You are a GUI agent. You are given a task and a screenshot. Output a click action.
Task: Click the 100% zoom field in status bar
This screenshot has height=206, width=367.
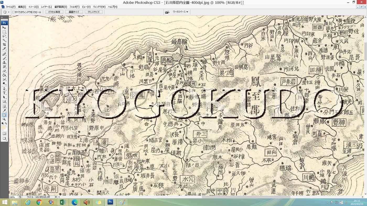coord(13,197)
